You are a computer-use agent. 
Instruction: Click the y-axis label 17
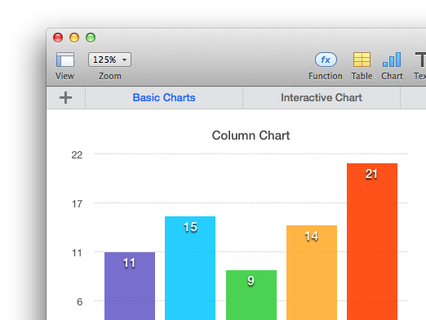coord(77,204)
